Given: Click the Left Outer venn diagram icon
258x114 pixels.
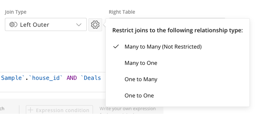Looking at the screenshot, I should pyautogui.click(x=13, y=25).
